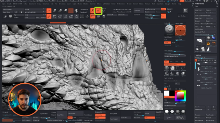The image size is (220, 123).
Task: Select the ClipCurve brush icon
Action: [183, 74]
